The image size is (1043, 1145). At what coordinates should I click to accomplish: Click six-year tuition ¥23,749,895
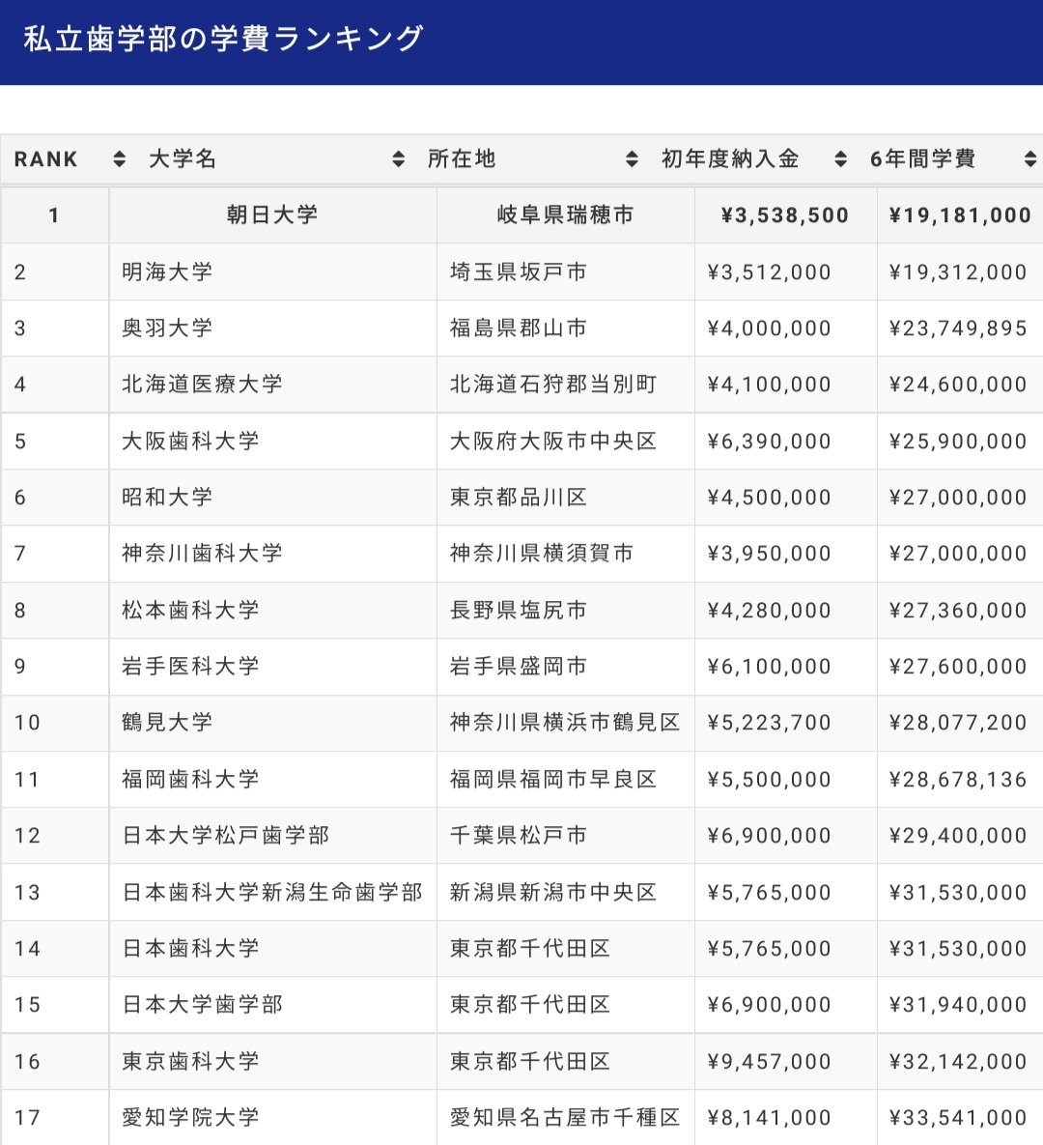[x=958, y=329]
